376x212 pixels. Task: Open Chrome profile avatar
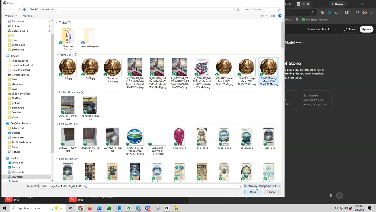[x=365, y=12]
